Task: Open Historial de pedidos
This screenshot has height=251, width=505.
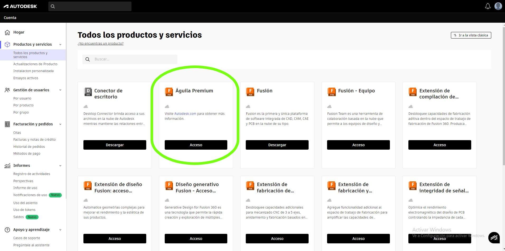Action: coord(29,147)
